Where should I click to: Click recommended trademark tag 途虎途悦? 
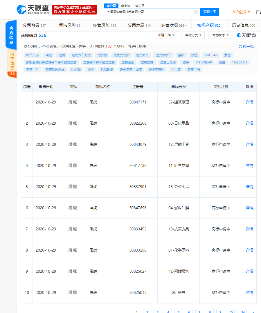click(147, 62)
